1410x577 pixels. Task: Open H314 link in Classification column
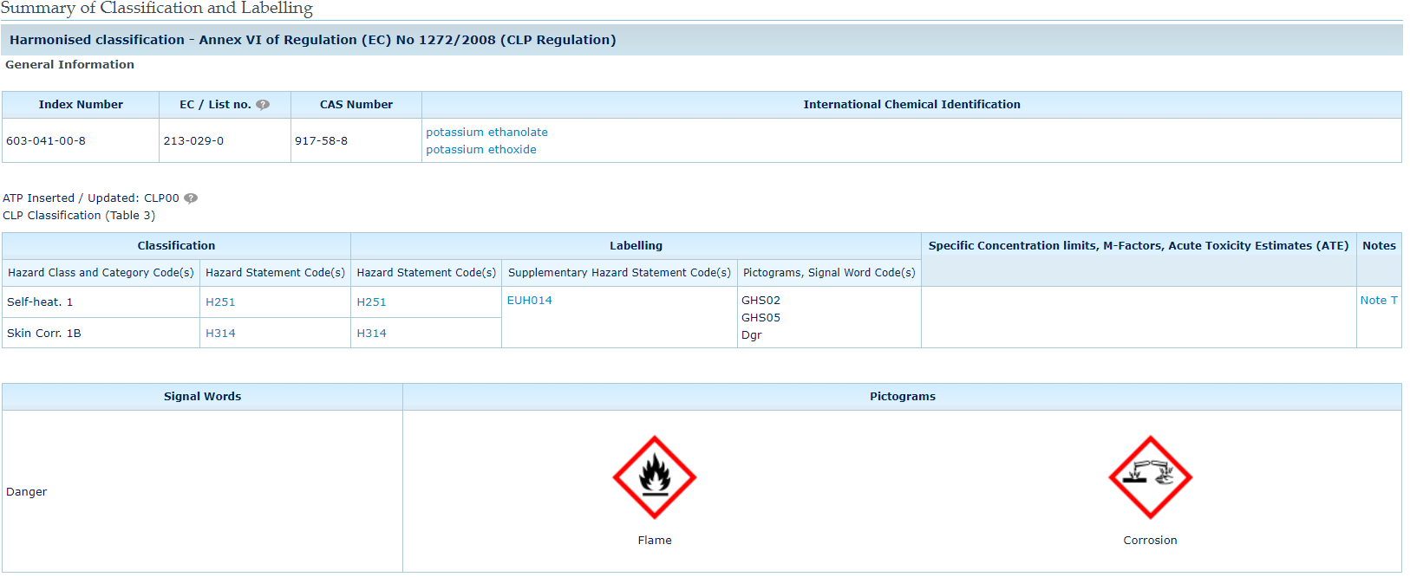coord(220,334)
